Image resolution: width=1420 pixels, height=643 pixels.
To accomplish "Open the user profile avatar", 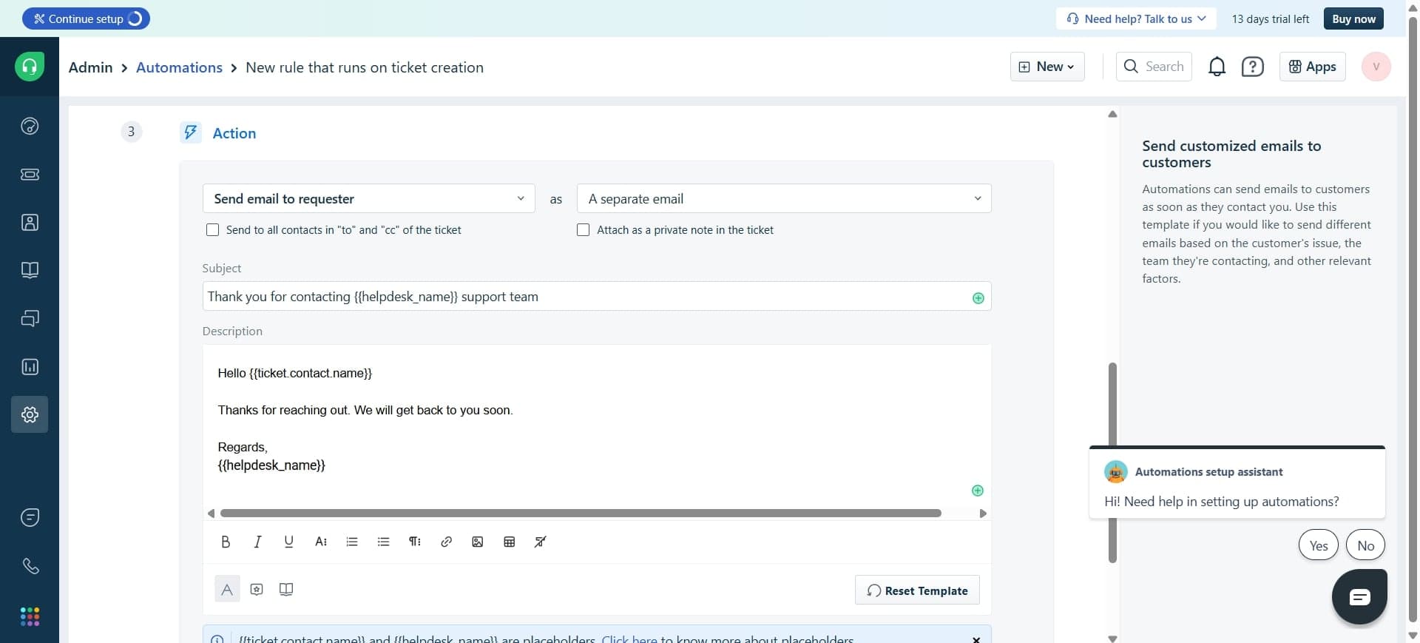I will tap(1376, 67).
